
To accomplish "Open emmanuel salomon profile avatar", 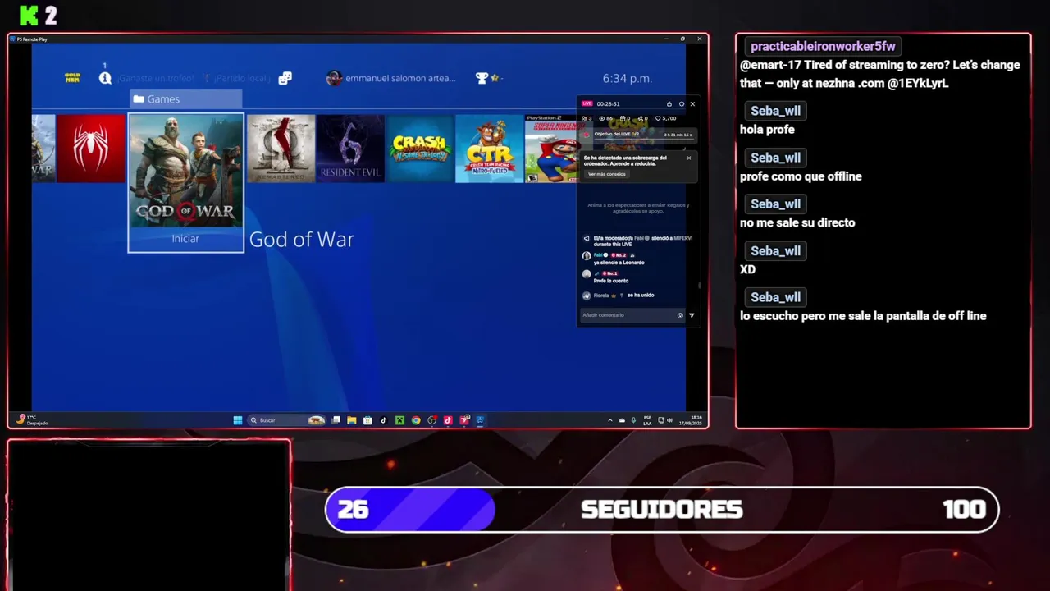I will coord(334,78).
